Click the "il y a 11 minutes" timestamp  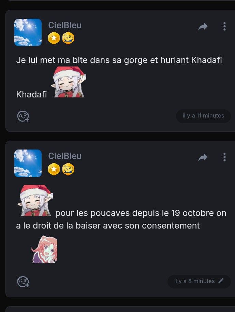point(203,115)
